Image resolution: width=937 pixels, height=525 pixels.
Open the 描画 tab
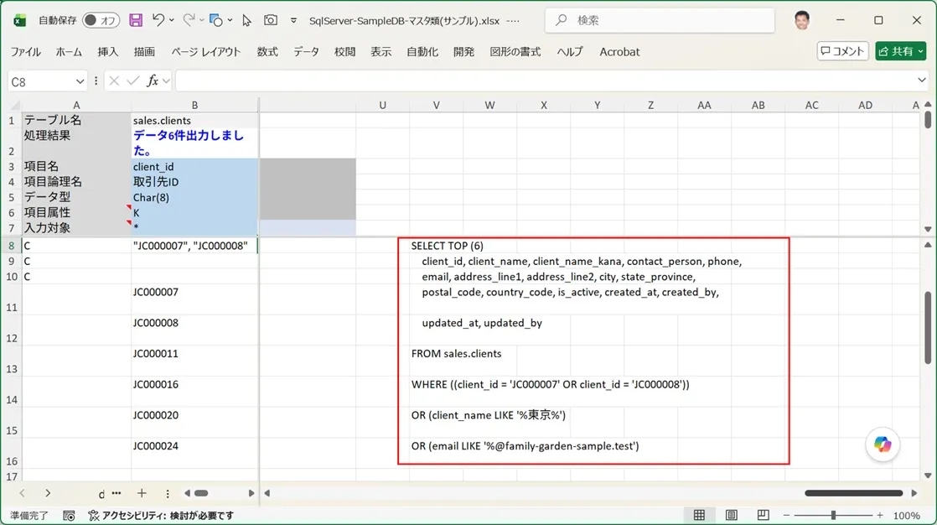(x=144, y=52)
